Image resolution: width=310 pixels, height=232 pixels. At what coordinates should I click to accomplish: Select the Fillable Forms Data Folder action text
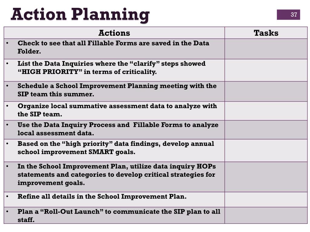[x=113, y=47]
